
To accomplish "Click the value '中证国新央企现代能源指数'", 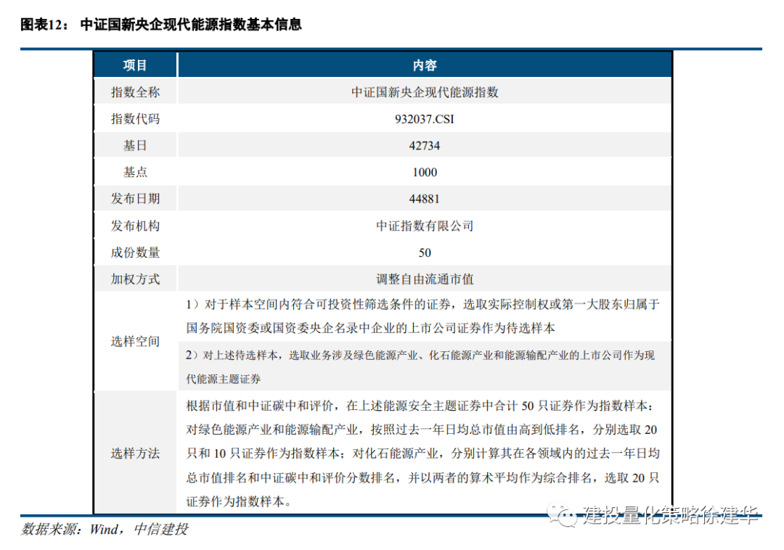I will point(425,92).
